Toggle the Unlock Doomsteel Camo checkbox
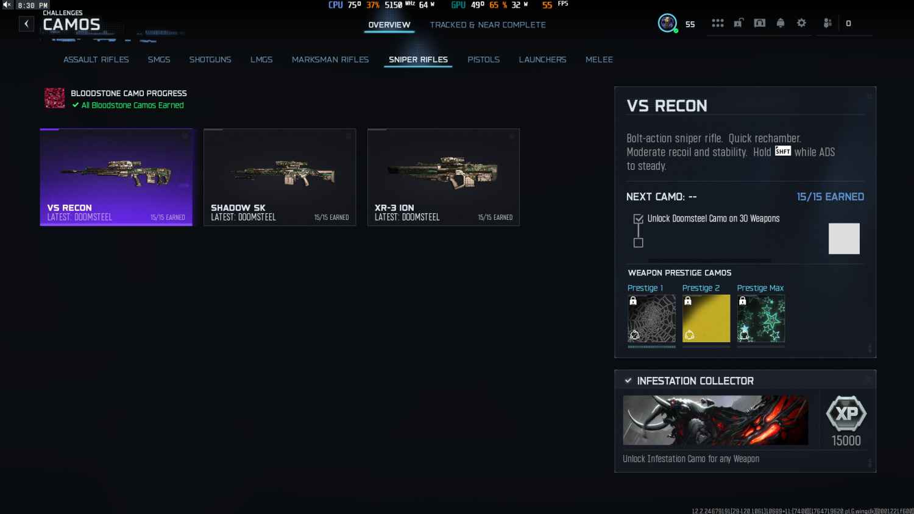 [x=639, y=219]
